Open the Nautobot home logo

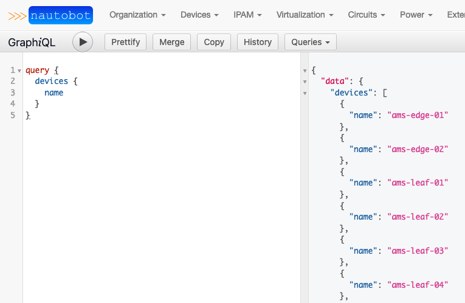coord(50,15)
